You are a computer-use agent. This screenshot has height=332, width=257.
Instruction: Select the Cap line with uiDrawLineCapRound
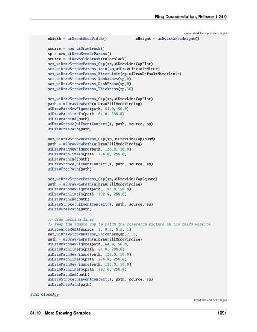pos(102,139)
